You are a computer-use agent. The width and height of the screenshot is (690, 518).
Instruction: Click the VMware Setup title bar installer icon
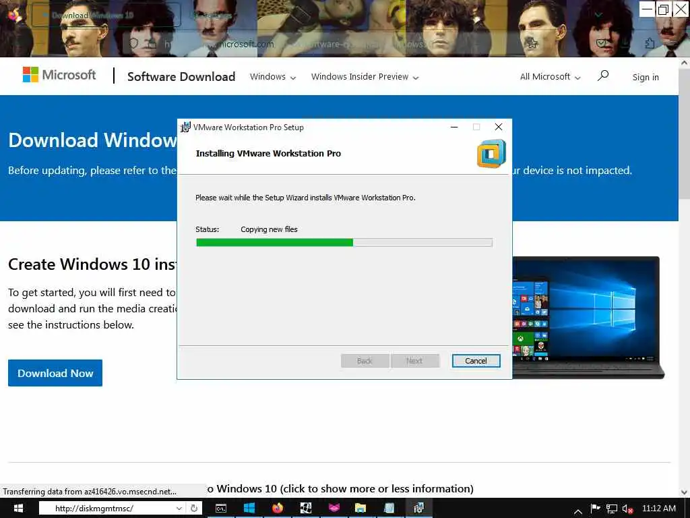[x=186, y=127]
